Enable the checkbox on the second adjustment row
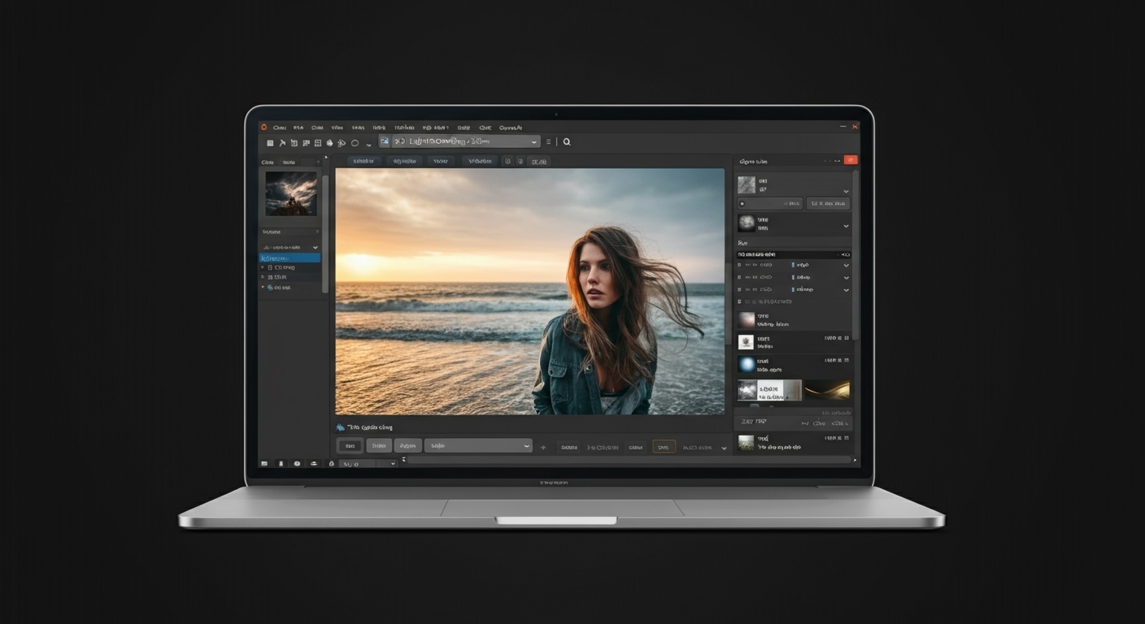 click(x=739, y=277)
